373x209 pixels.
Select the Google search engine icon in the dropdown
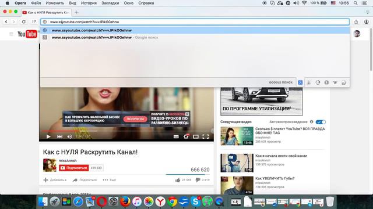(300, 82)
